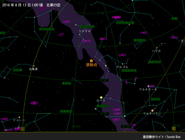Viewport: 185px width, 140px height.
Task: Select the M40 object marker
Action: coord(5,119)
